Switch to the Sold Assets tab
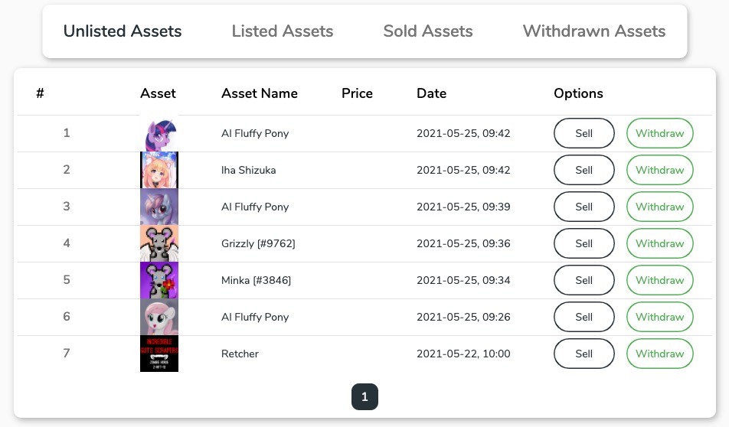Viewport: 729px width, 427px height. 428,31
